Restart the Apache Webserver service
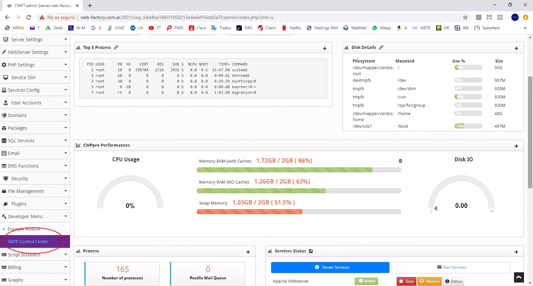Image resolution: width=533 pixels, height=286 pixels. [429, 281]
